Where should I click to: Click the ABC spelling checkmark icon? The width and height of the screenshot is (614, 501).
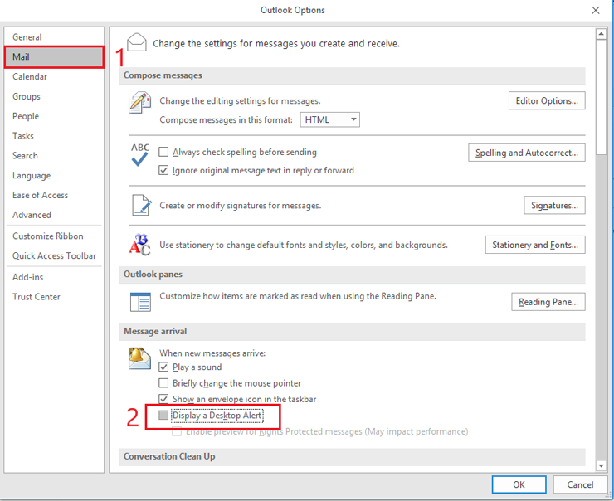click(140, 154)
